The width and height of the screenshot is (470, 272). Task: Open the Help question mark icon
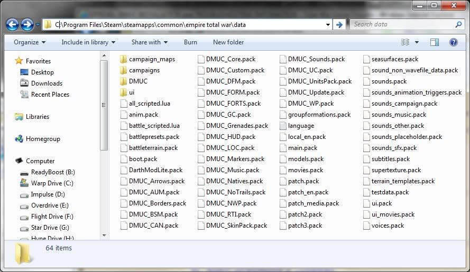point(453,42)
